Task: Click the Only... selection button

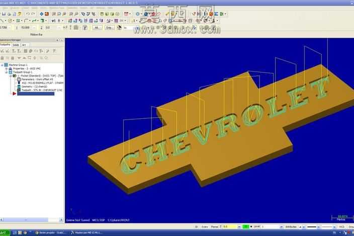Action: pyautogui.click(x=109, y=28)
